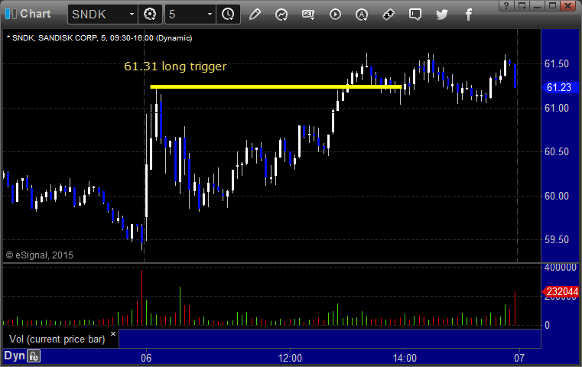Click the help question mark button
This screenshot has width=582, height=367.
pyautogui.click(x=506, y=5)
